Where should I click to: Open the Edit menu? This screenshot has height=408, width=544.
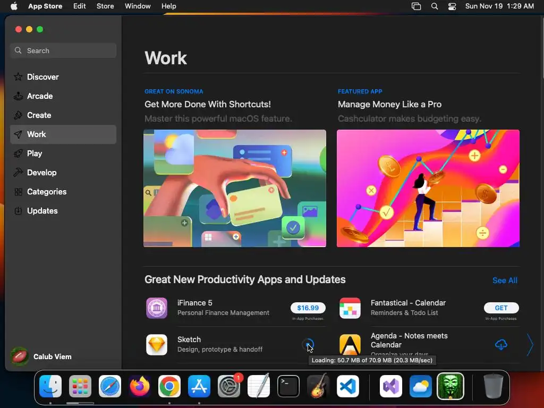click(x=80, y=6)
